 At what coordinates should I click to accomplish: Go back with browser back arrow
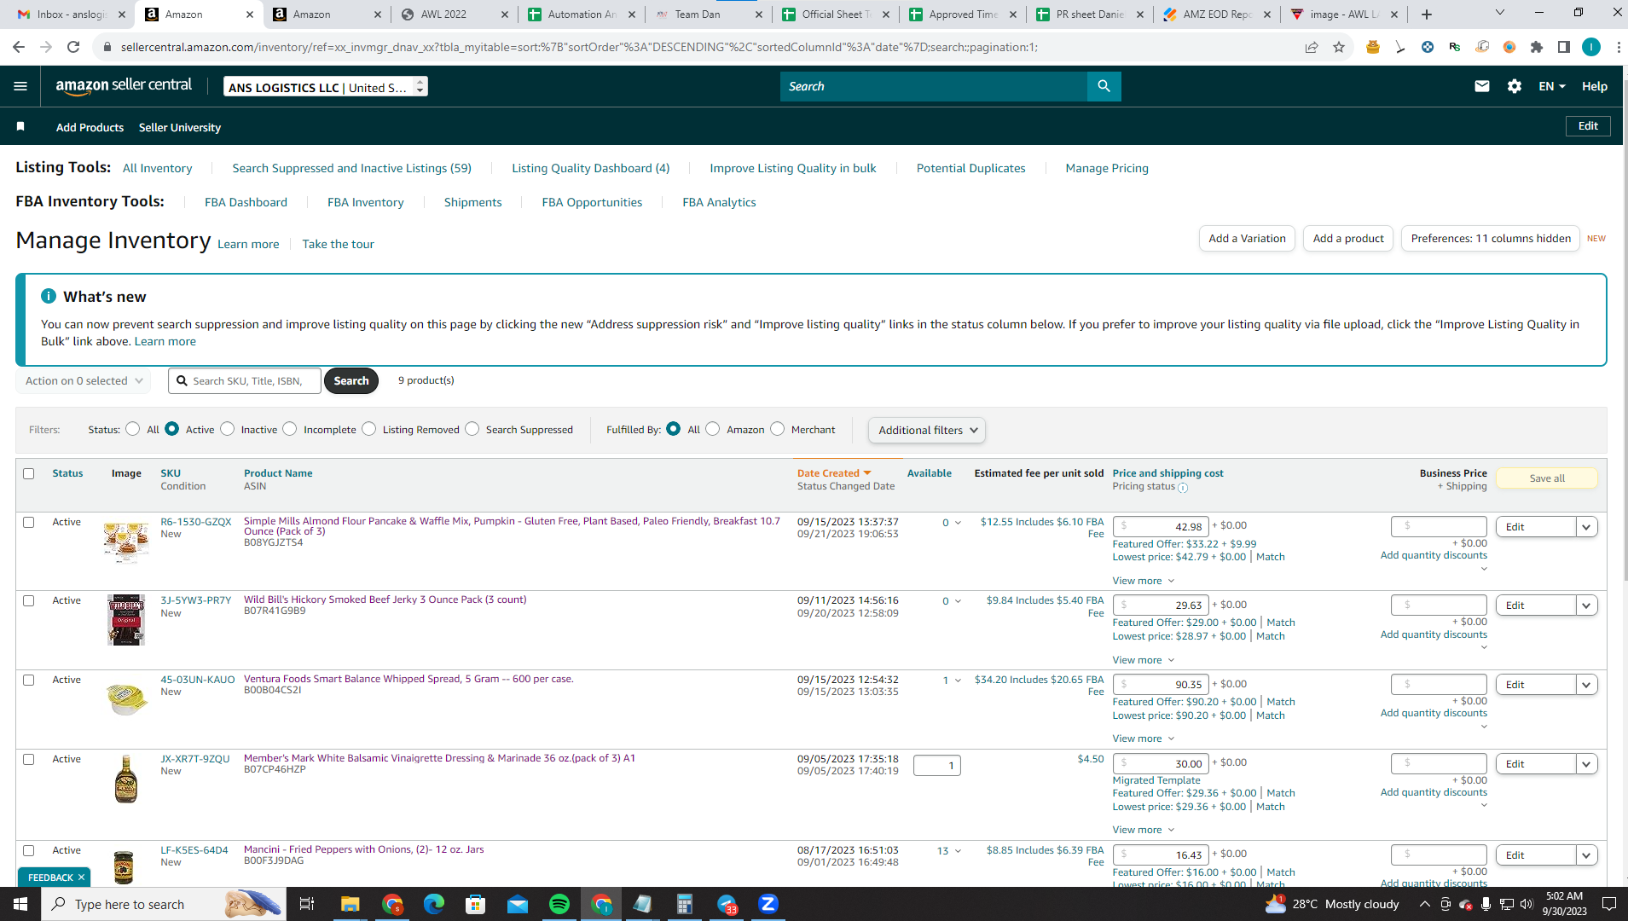(x=19, y=47)
